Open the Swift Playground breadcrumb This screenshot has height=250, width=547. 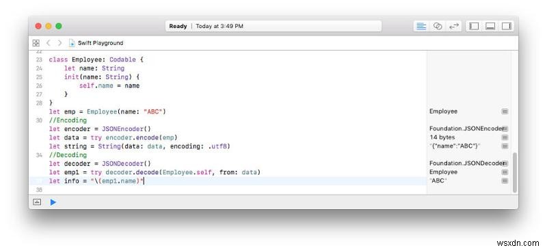tap(101, 43)
